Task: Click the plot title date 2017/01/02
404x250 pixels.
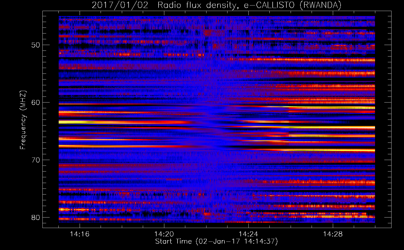Action: (120, 5)
